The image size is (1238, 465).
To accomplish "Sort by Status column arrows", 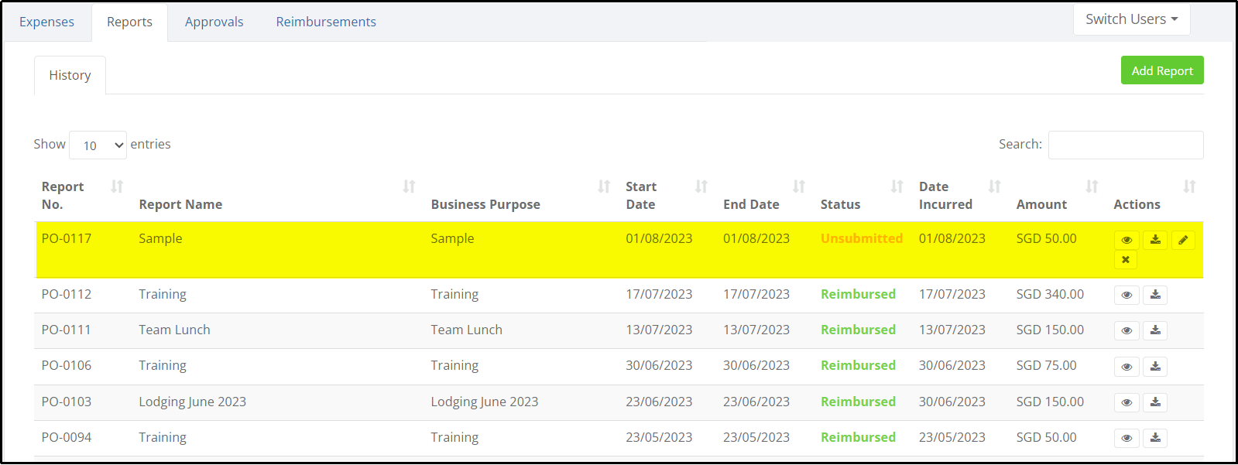I will (897, 186).
